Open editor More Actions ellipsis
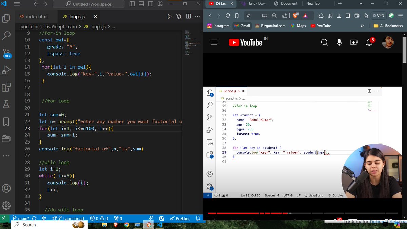 coord(197,16)
